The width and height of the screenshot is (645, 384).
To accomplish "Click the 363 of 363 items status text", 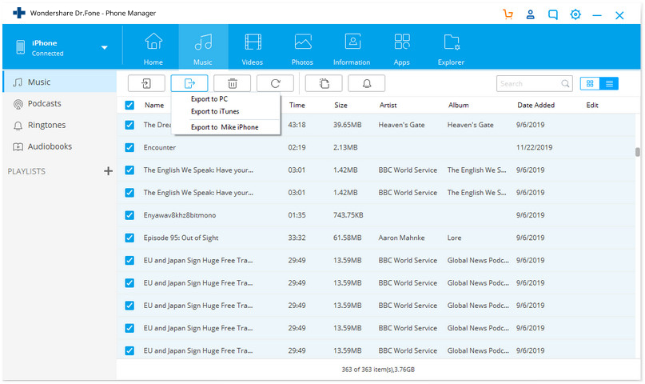I will click(x=378, y=370).
